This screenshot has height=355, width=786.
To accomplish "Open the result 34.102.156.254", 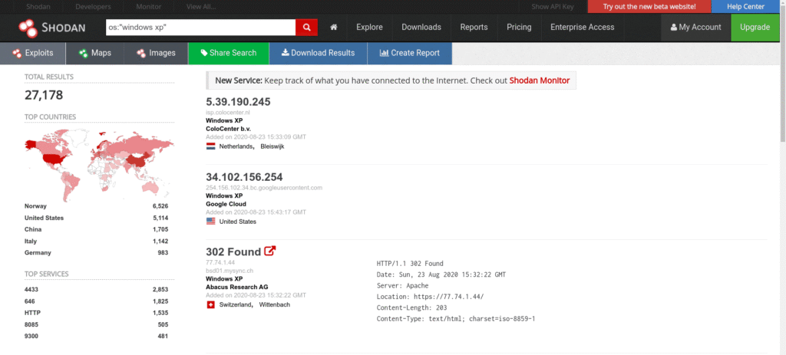I will click(x=244, y=177).
